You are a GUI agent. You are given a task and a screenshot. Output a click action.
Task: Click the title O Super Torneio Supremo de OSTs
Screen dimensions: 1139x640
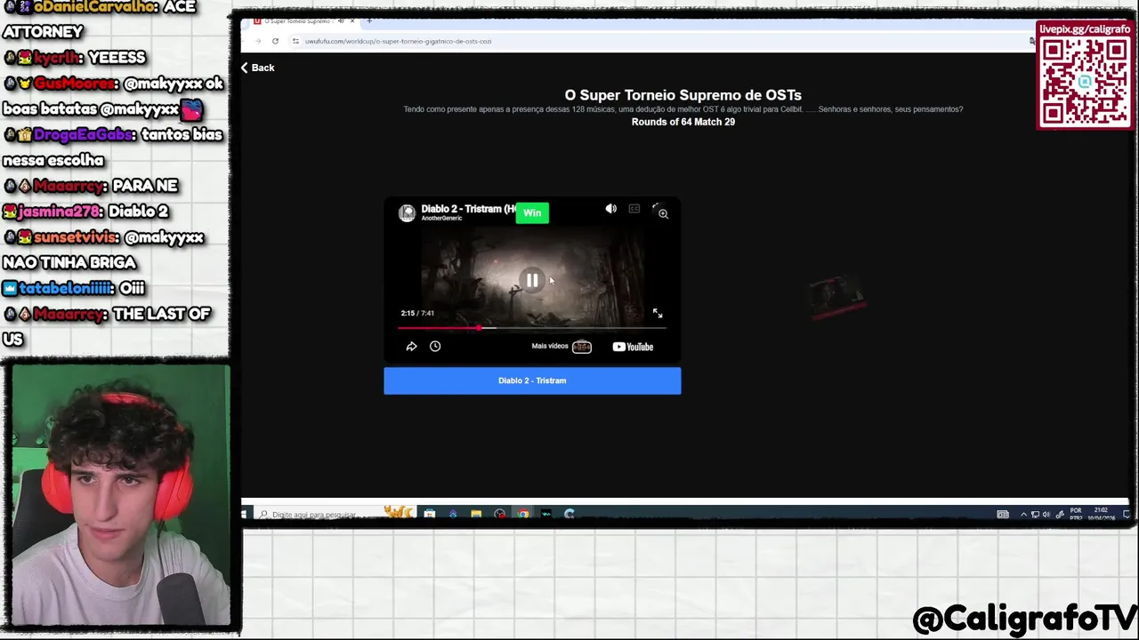683,95
